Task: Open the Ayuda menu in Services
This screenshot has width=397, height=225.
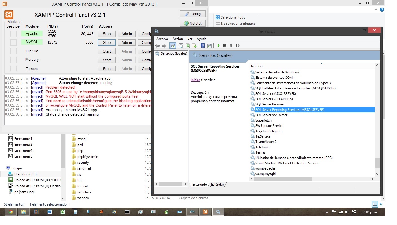Action: point(201,39)
